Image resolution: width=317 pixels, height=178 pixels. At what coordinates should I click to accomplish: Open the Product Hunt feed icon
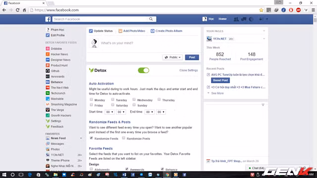point(48,65)
